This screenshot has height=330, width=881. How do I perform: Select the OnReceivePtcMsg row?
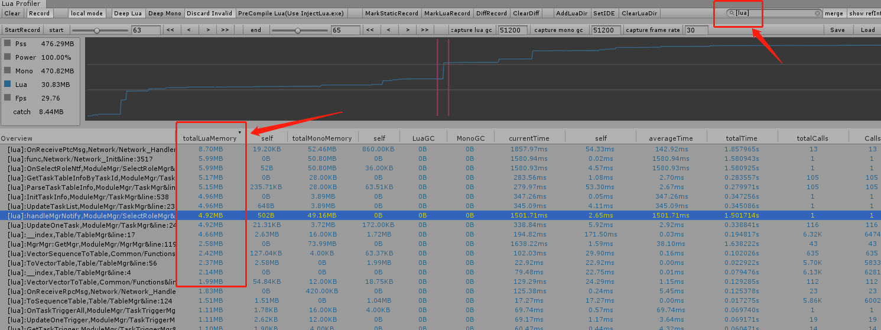pos(440,149)
